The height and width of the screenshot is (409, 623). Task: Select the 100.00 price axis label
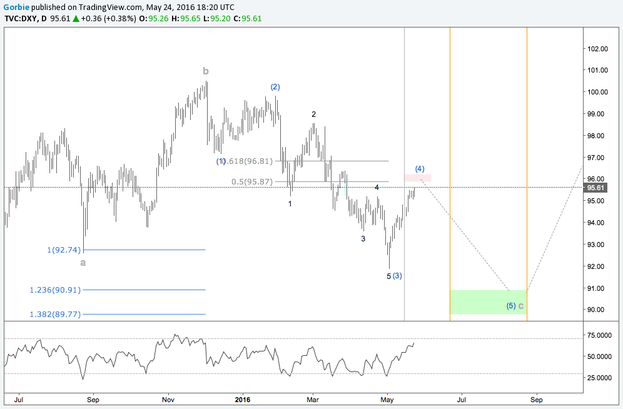[x=598, y=92]
